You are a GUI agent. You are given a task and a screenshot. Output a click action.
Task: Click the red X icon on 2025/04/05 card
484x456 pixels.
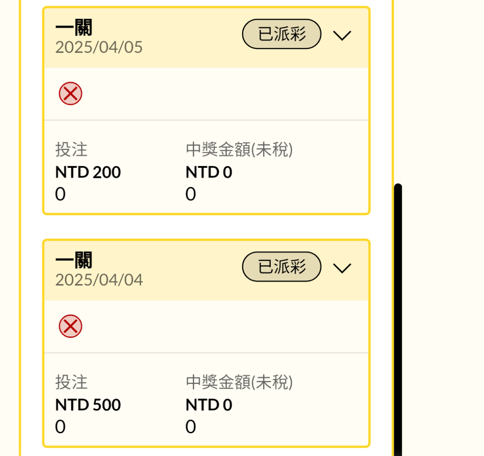click(x=70, y=94)
